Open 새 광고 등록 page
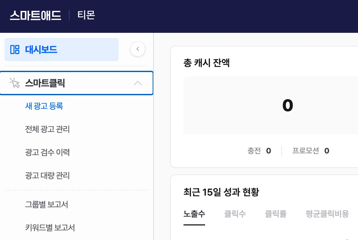Viewport: 358px width, 240px height. coord(44,106)
